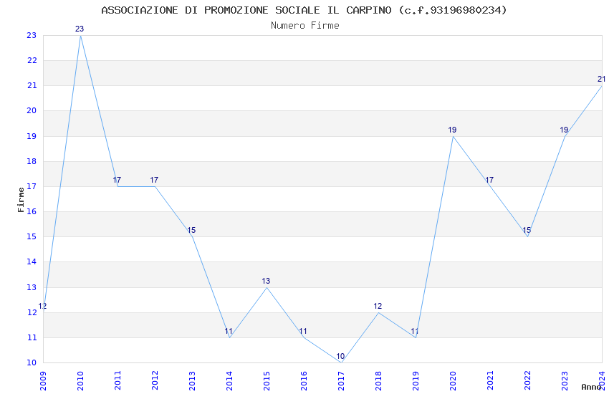Click the x-axis year label 2013
Image resolution: width=609 pixels, height=394 pixels.
(x=192, y=381)
